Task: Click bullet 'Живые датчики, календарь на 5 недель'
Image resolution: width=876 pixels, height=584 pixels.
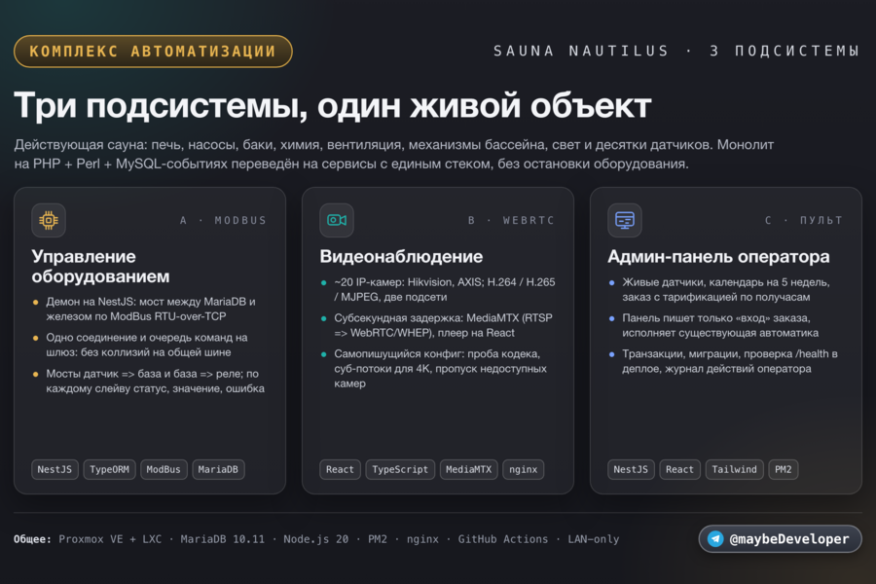Action: coord(726,289)
